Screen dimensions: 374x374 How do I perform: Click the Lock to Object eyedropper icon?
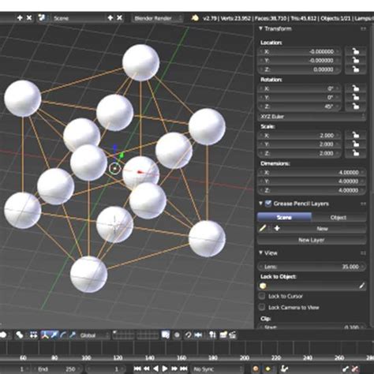[x=362, y=286]
